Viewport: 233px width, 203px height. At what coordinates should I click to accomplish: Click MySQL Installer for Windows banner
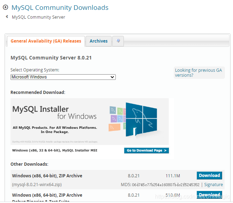89,121
